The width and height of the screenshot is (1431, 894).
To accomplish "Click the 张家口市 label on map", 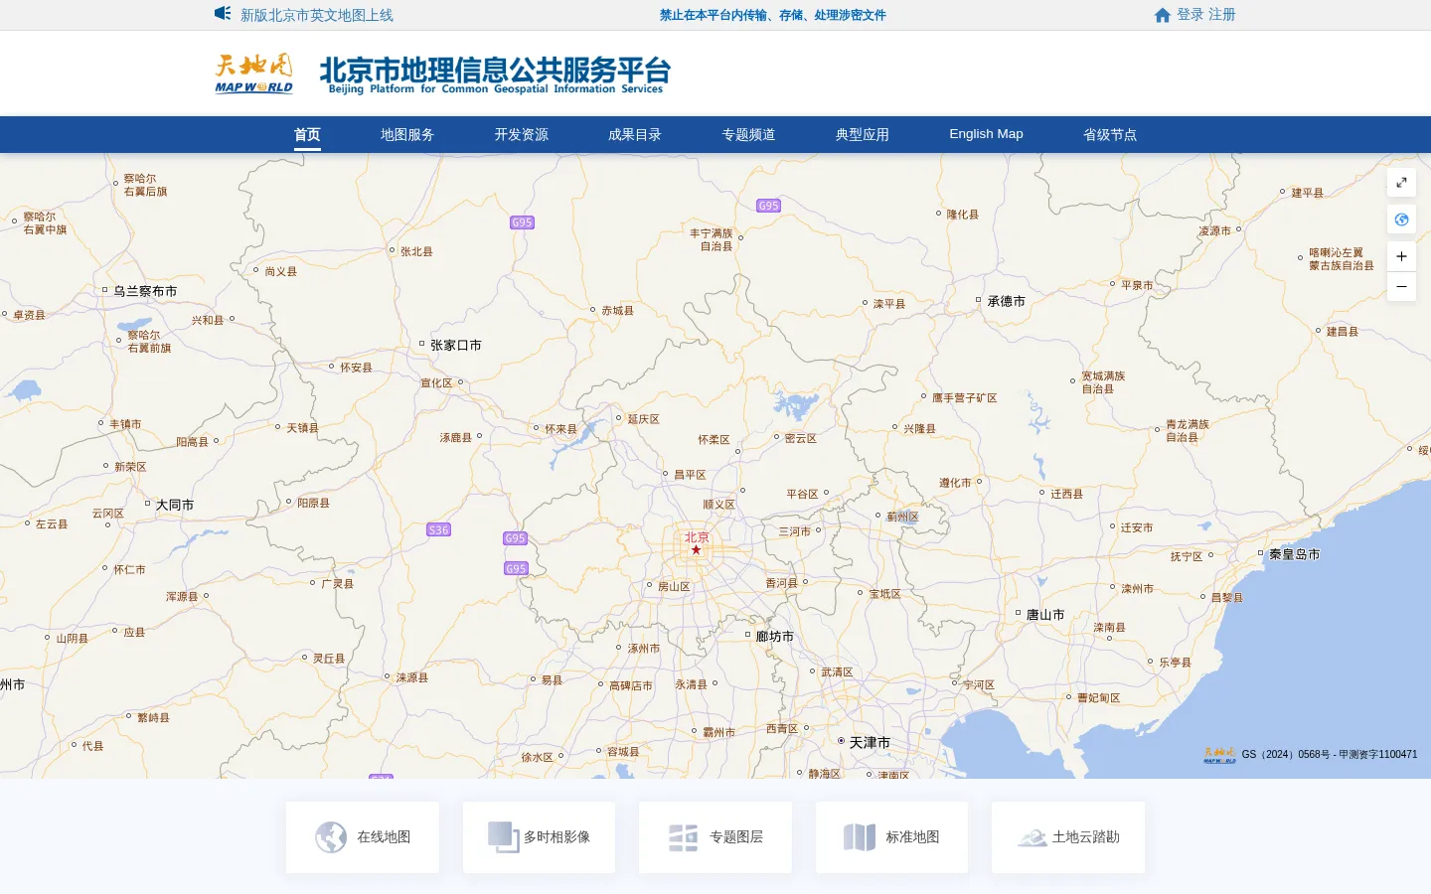I will click(x=456, y=346).
